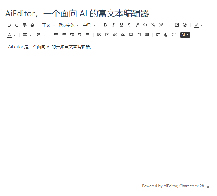
Task: Insert a horizontal divider line
Action: click(169, 25)
